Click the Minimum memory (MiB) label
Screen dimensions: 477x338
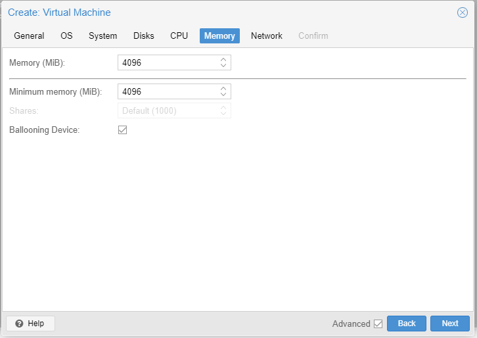[x=56, y=91]
